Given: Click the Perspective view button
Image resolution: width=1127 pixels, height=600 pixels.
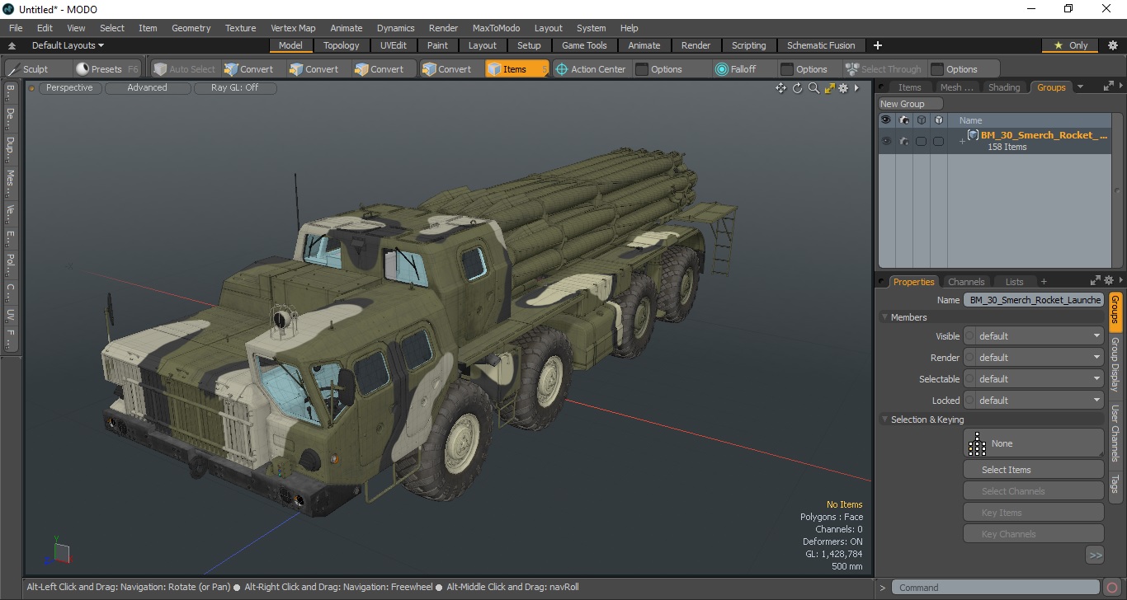Looking at the screenshot, I should click(x=69, y=87).
